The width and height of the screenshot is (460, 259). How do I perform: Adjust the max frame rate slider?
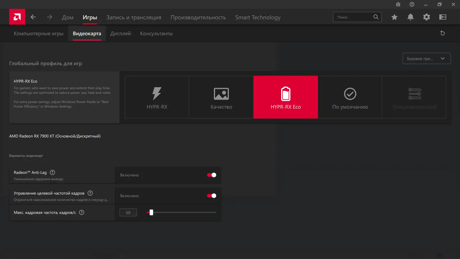coord(151,212)
